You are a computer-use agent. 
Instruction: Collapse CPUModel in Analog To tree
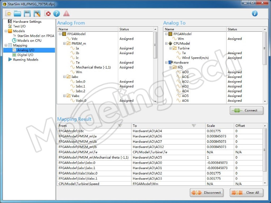pyautogui.click(x=166, y=44)
